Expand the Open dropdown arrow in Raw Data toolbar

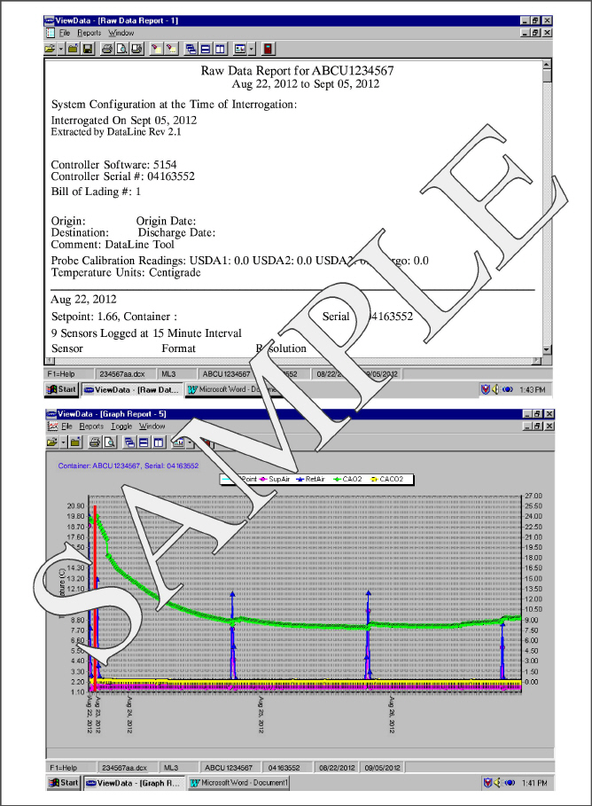click(62, 49)
